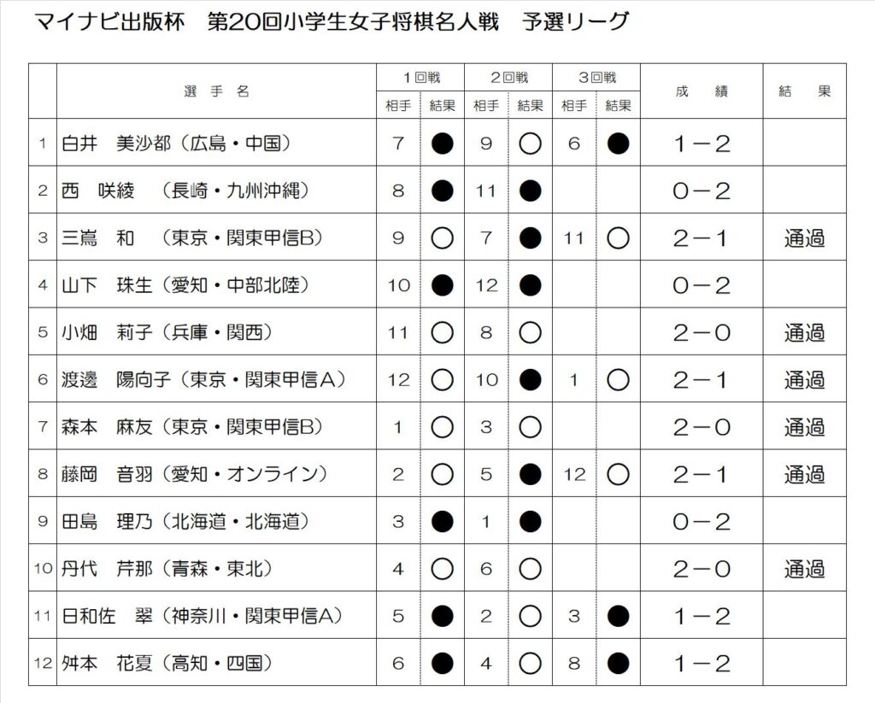
Task: Select the 選手名 column header
Action: coord(216,91)
